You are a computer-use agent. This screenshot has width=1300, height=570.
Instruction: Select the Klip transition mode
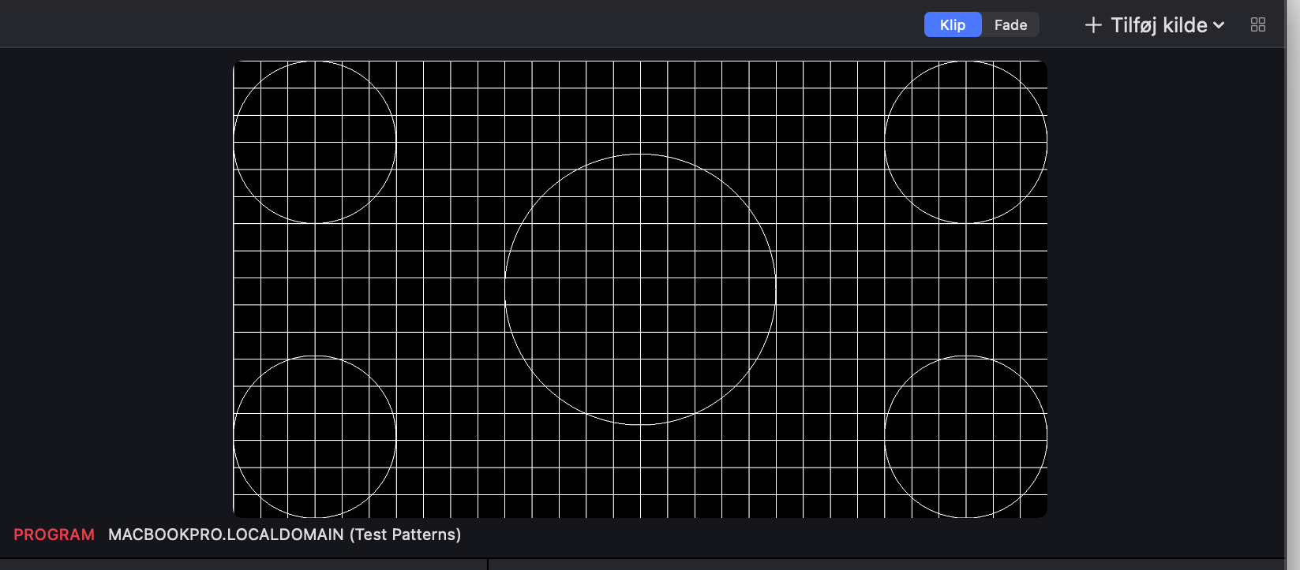click(953, 24)
